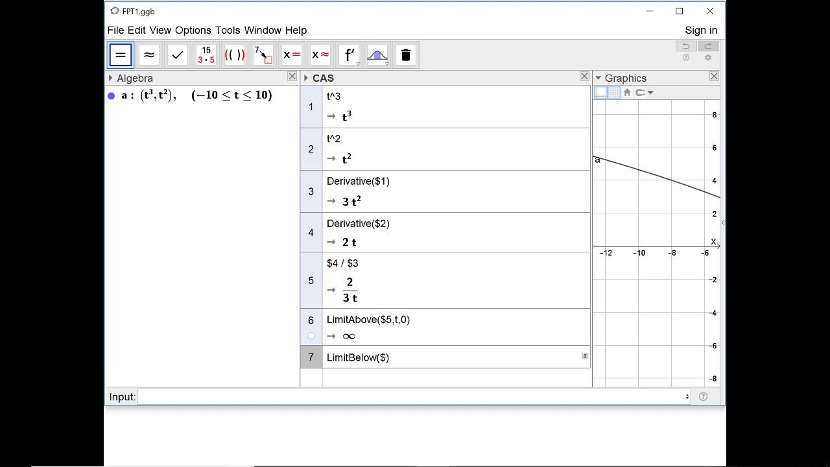Click the point capturing magnet icon
The width and height of the screenshot is (830, 467).
point(639,93)
